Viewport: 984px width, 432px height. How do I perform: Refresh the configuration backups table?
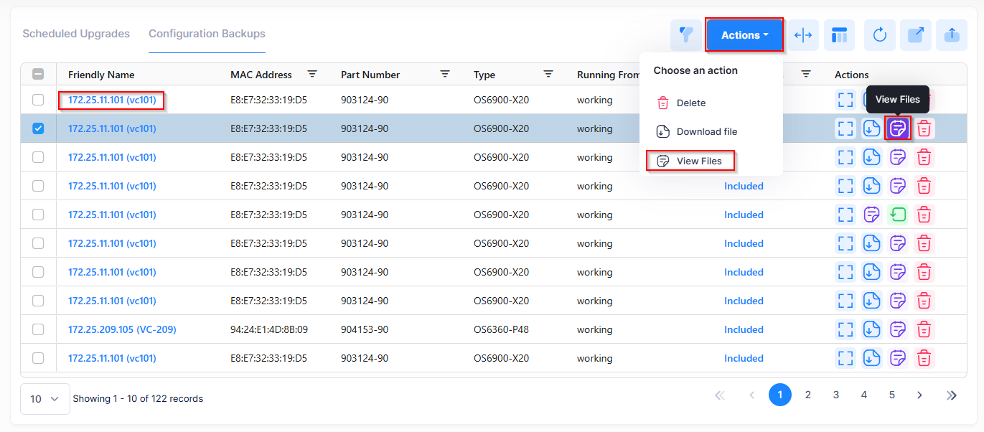880,35
